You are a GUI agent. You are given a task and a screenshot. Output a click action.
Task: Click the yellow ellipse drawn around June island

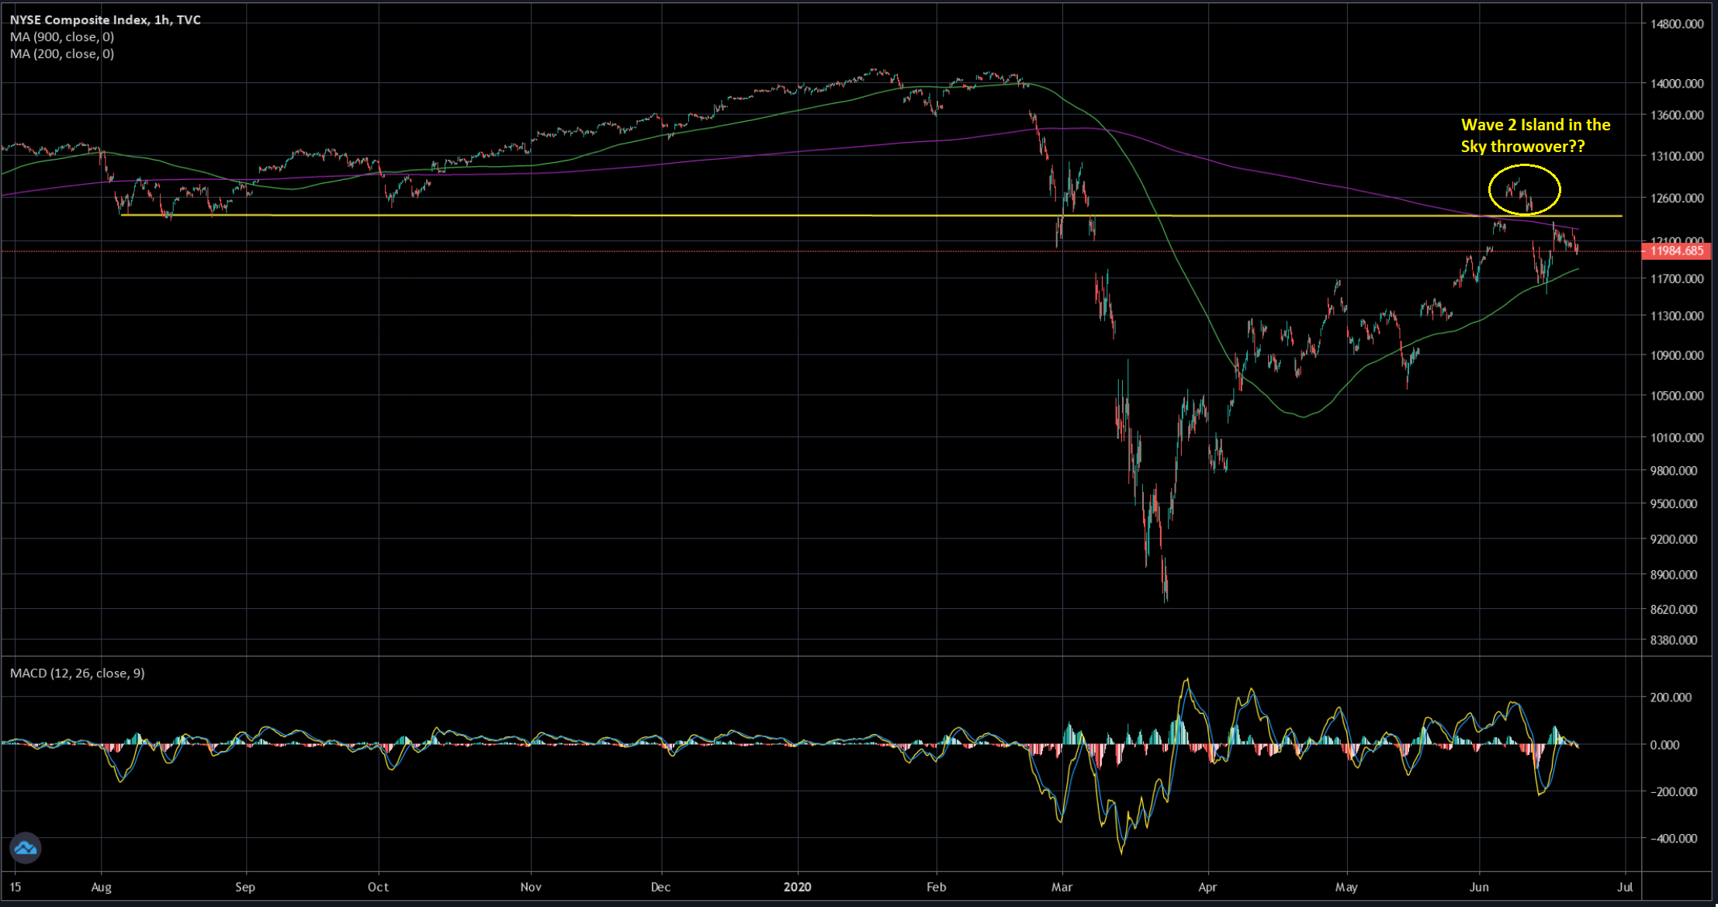point(1524,189)
